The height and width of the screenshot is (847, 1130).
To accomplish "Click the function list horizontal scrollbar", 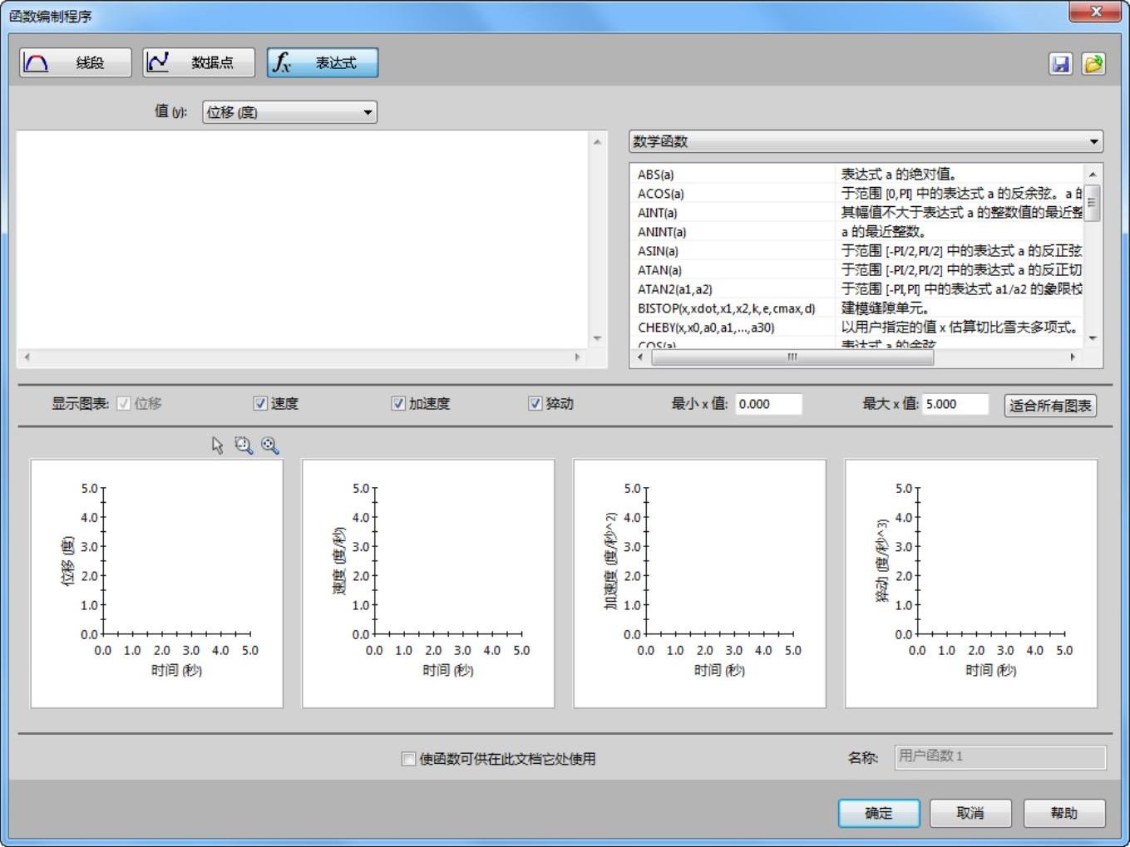I will coord(792,357).
